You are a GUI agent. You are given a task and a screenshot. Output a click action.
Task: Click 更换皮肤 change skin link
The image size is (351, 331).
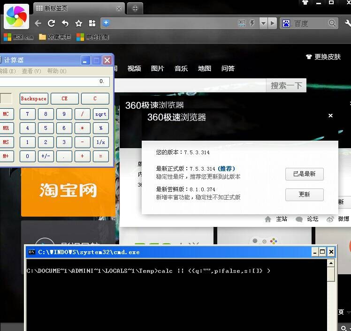(x=323, y=57)
